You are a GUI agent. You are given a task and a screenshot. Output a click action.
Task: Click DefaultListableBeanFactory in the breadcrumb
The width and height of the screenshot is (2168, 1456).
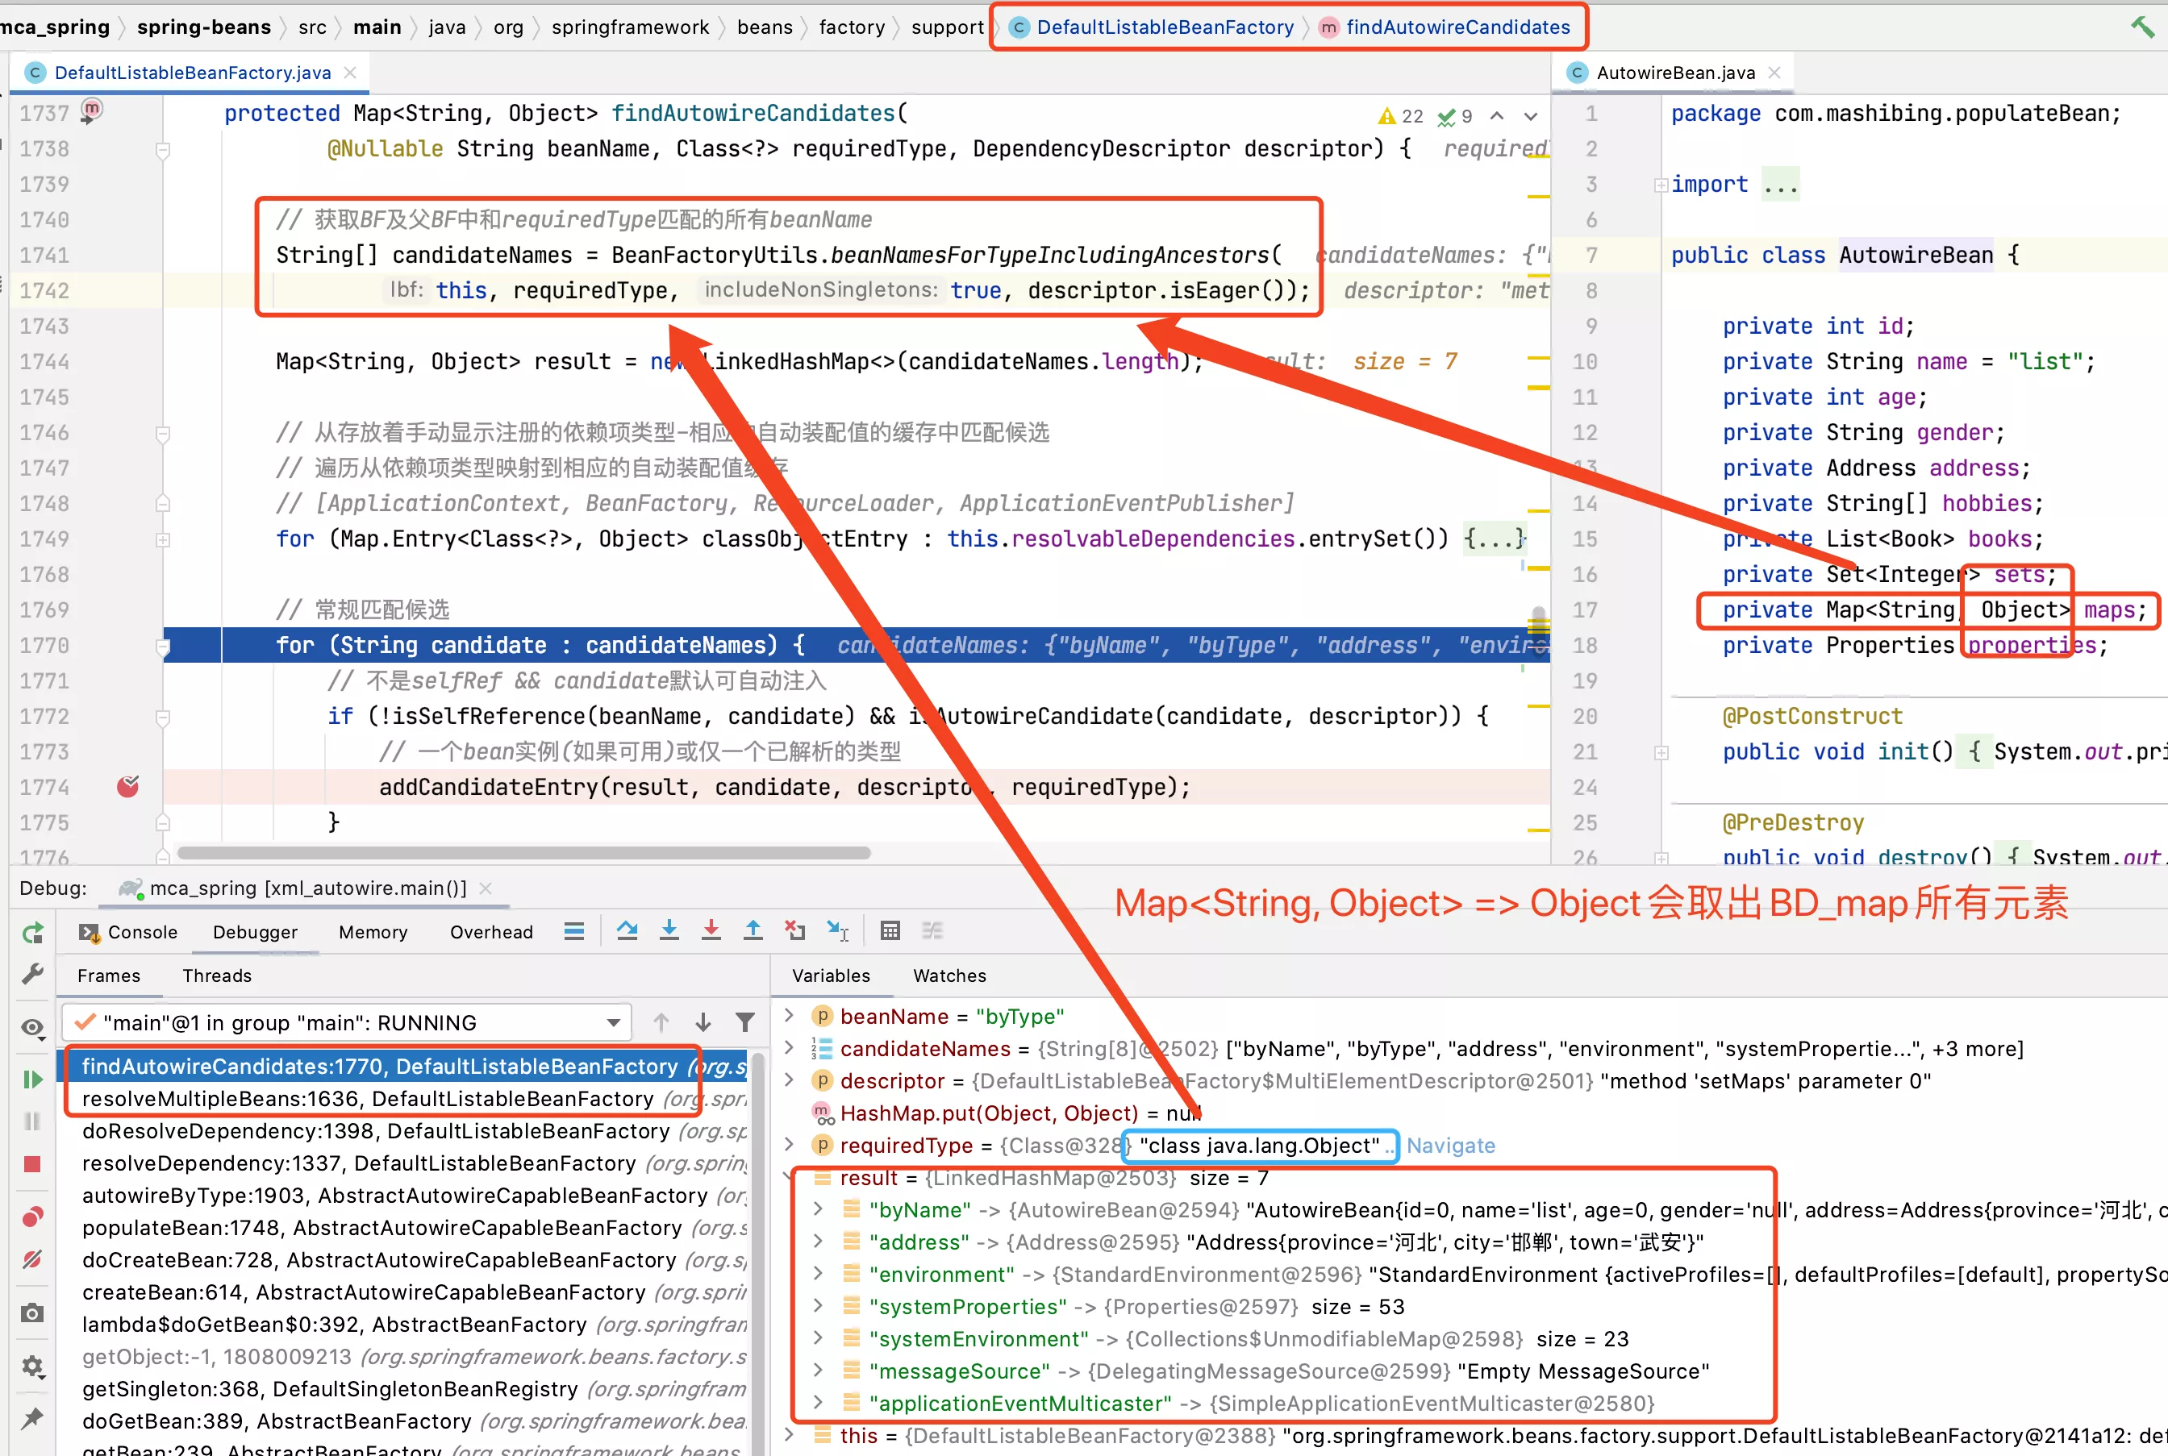1165,27
